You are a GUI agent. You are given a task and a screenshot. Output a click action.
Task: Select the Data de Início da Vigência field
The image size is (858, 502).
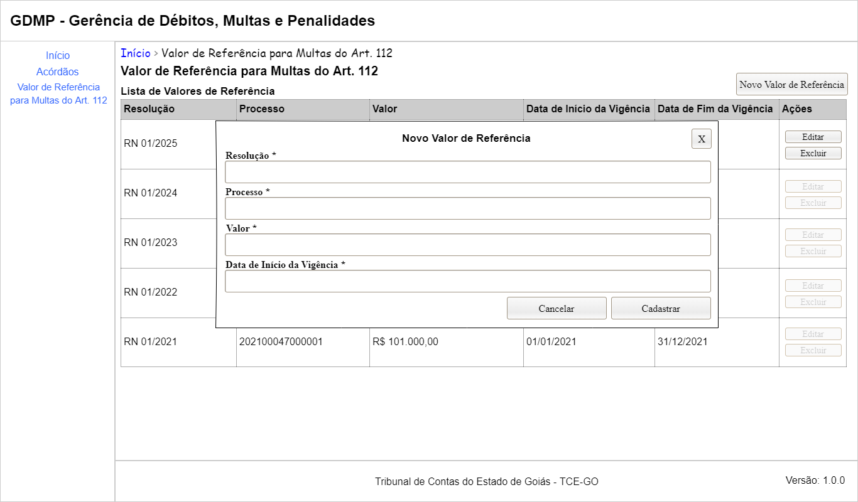click(468, 281)
